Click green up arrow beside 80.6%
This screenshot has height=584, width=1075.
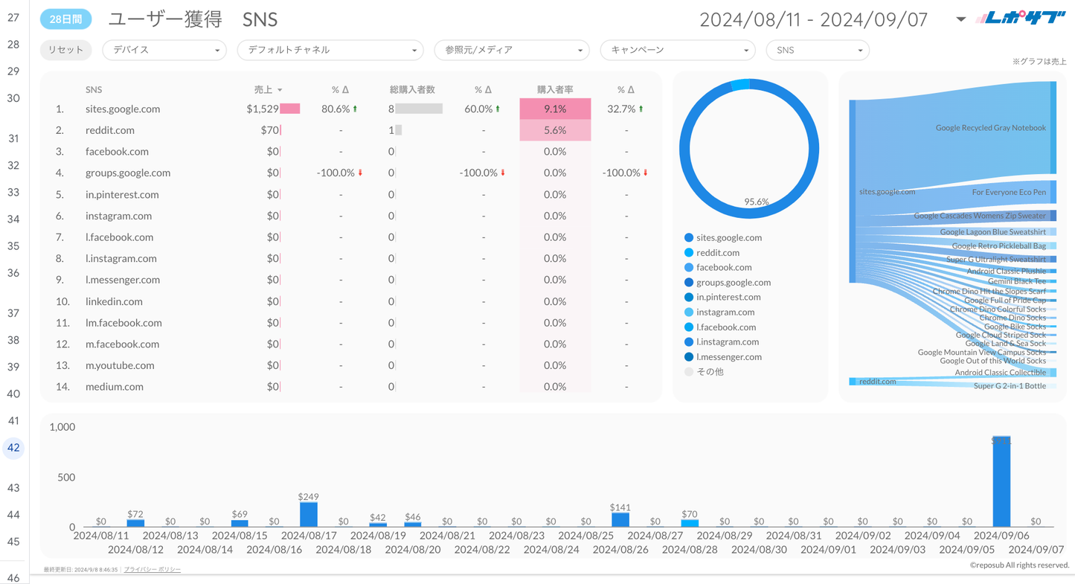(x=355, y=109)
